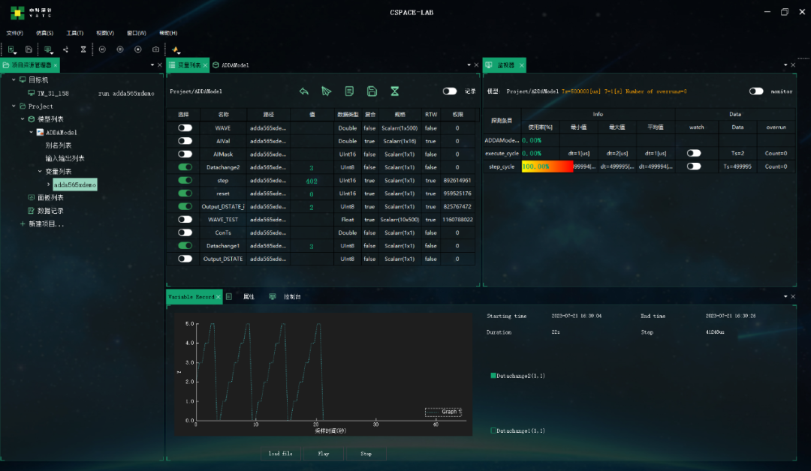Viewport: 811px width, 471px height.
Task: Toggle the monitor switch in monitor panel
Action: click(x=755, y=91)
